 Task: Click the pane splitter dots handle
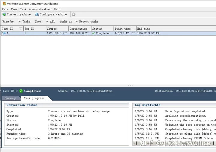[x=130, y=86]
